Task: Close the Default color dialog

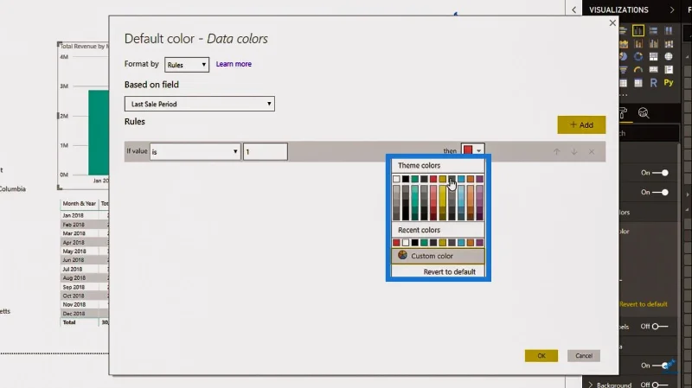Action: [x=612, y=23]
